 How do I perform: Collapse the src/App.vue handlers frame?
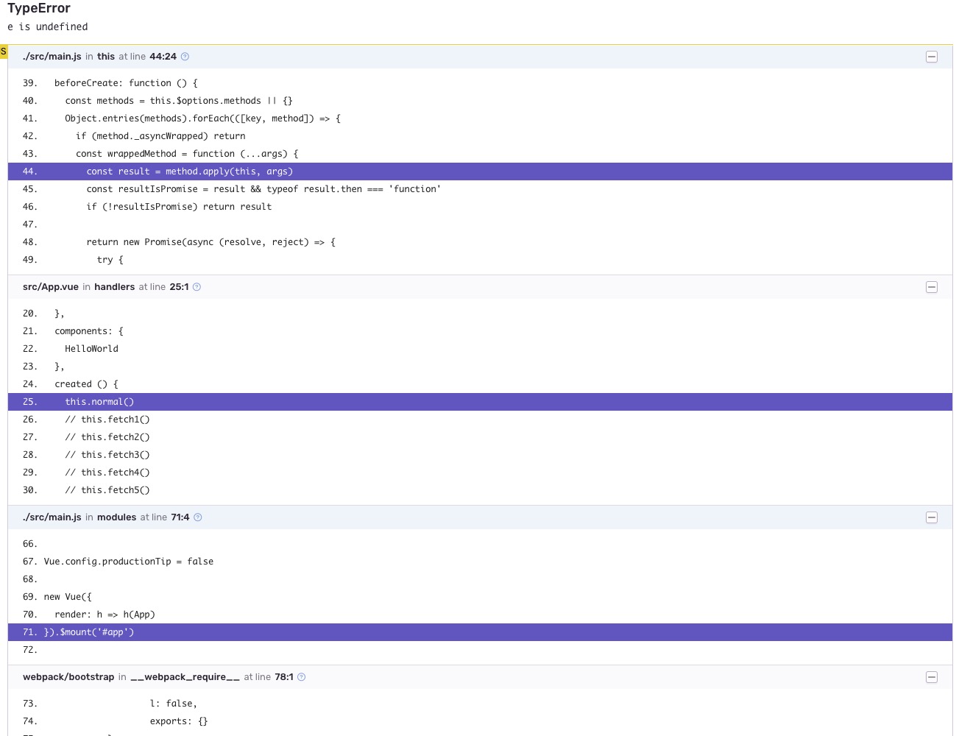pyautogui.click(x=932, y=287)
